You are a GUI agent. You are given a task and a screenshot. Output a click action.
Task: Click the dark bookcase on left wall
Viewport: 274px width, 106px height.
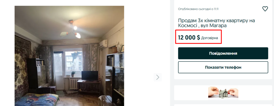(x=36, y=74)
